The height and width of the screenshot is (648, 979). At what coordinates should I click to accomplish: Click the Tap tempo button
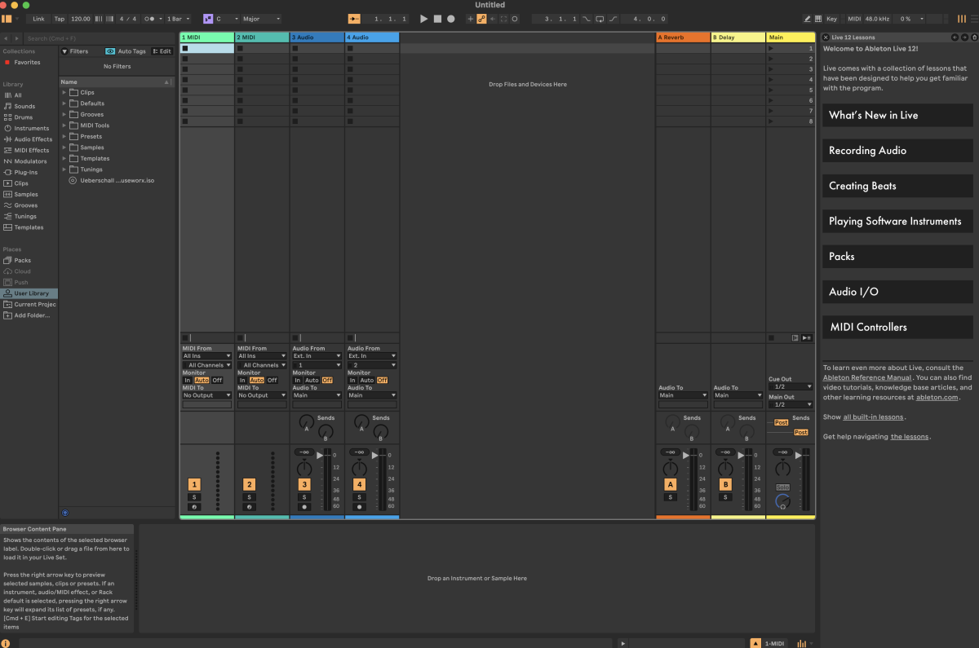[60, 18]
